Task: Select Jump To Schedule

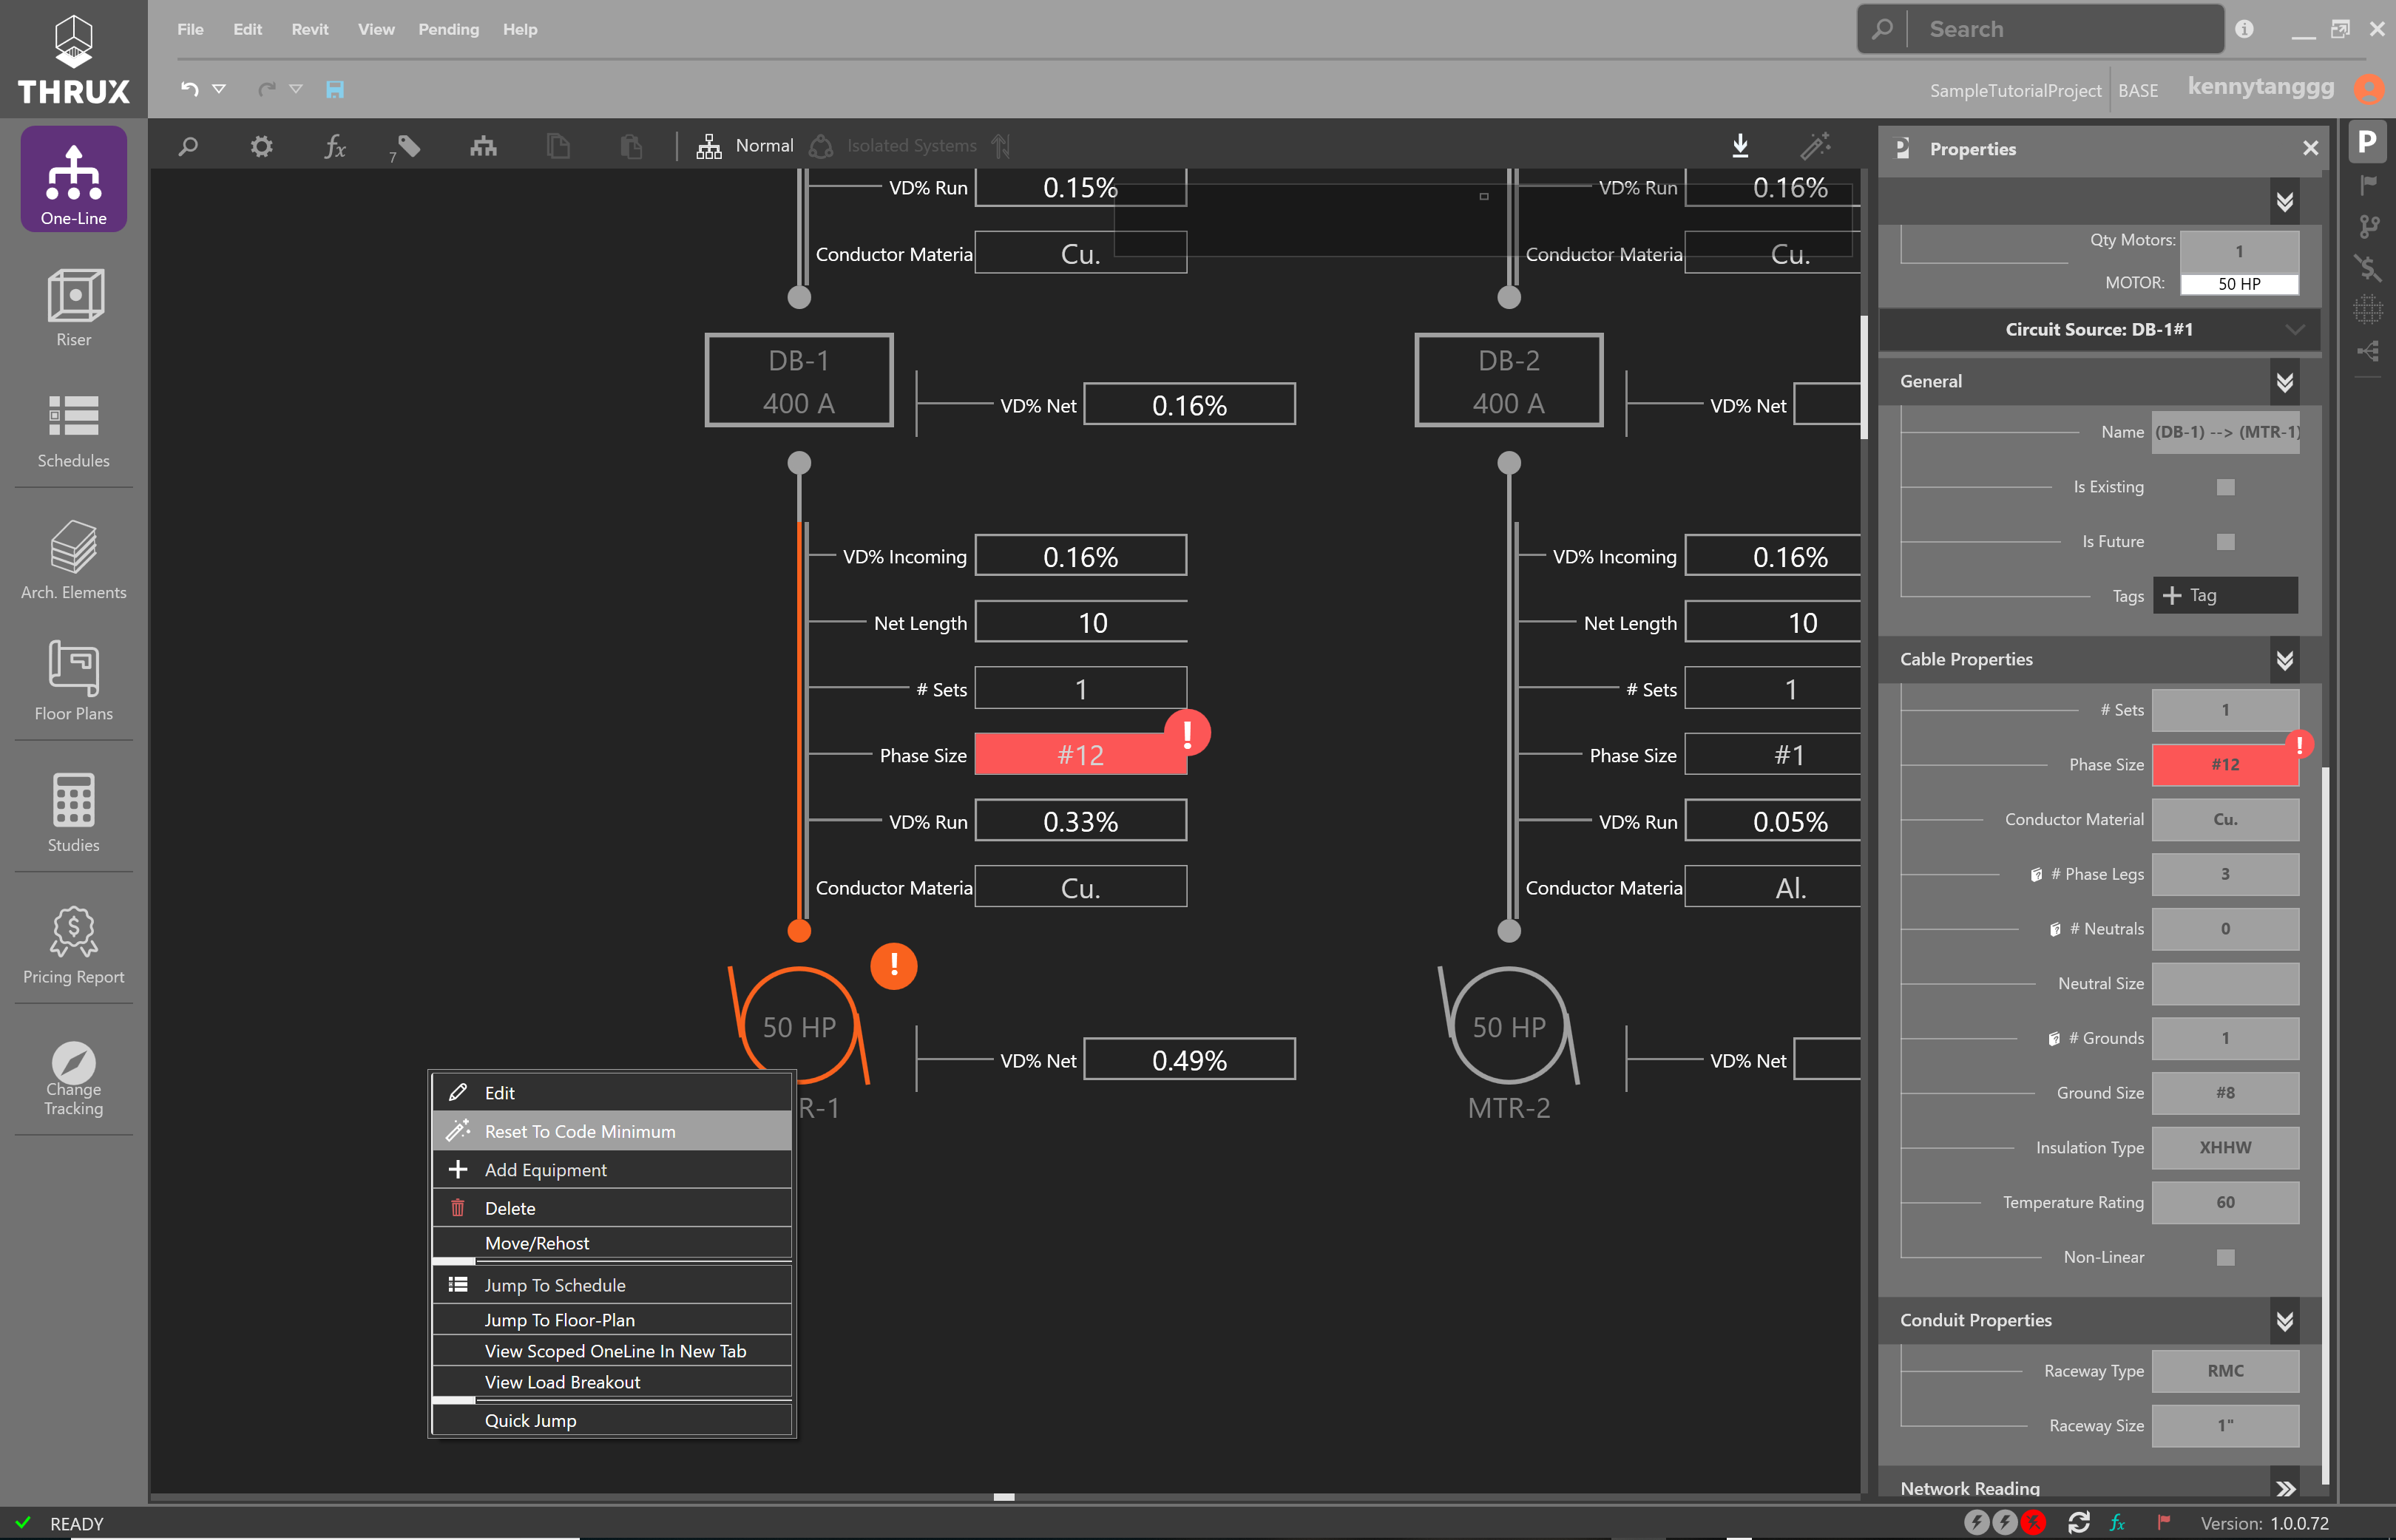Action: click(612, 1285)
